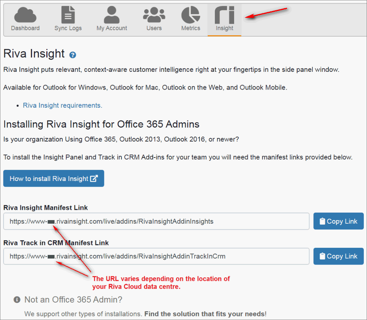
Task: Open the My Account person icon
Action: (112, 15)
